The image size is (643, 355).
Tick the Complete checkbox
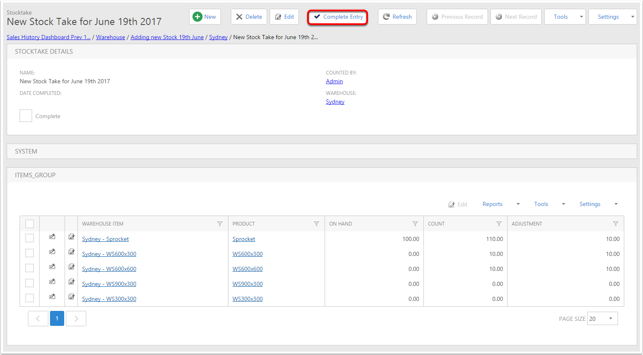point(26,116)
